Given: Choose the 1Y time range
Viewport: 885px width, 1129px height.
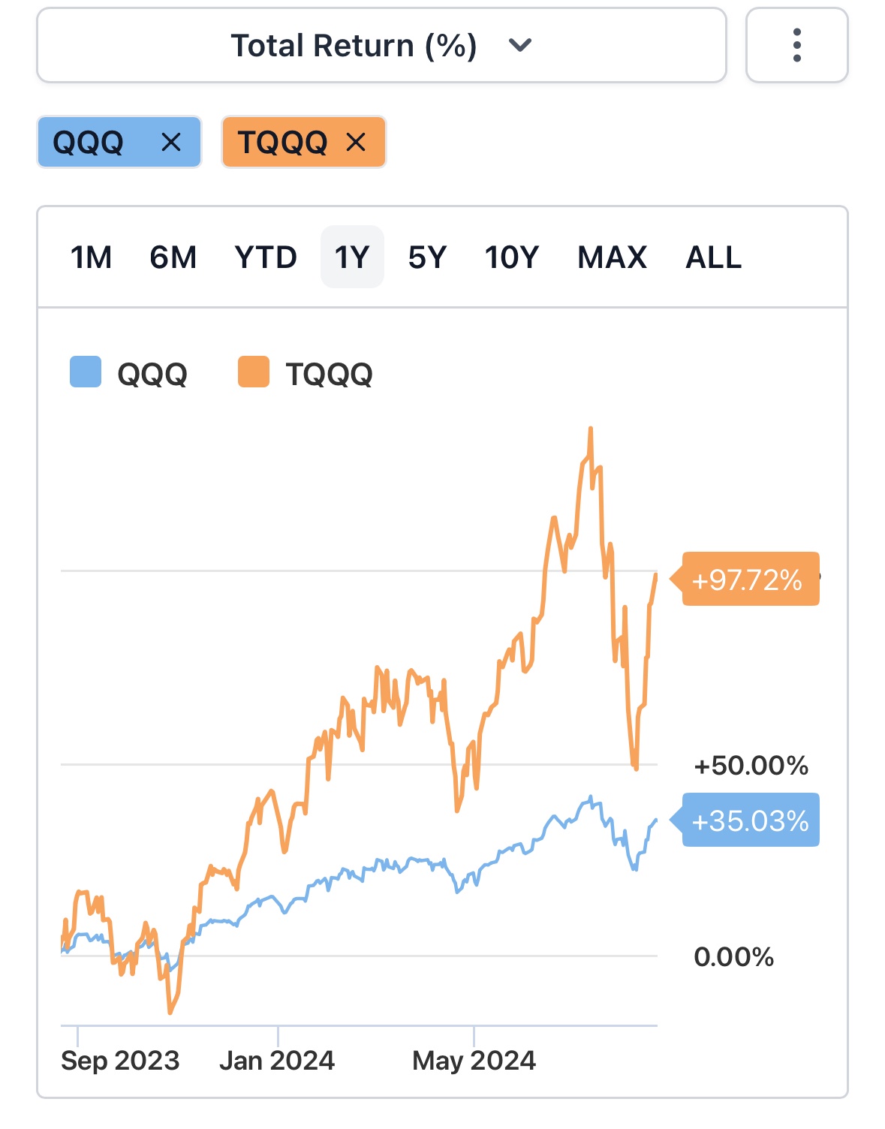Looking at the screenshot, I should coord(352,257).
